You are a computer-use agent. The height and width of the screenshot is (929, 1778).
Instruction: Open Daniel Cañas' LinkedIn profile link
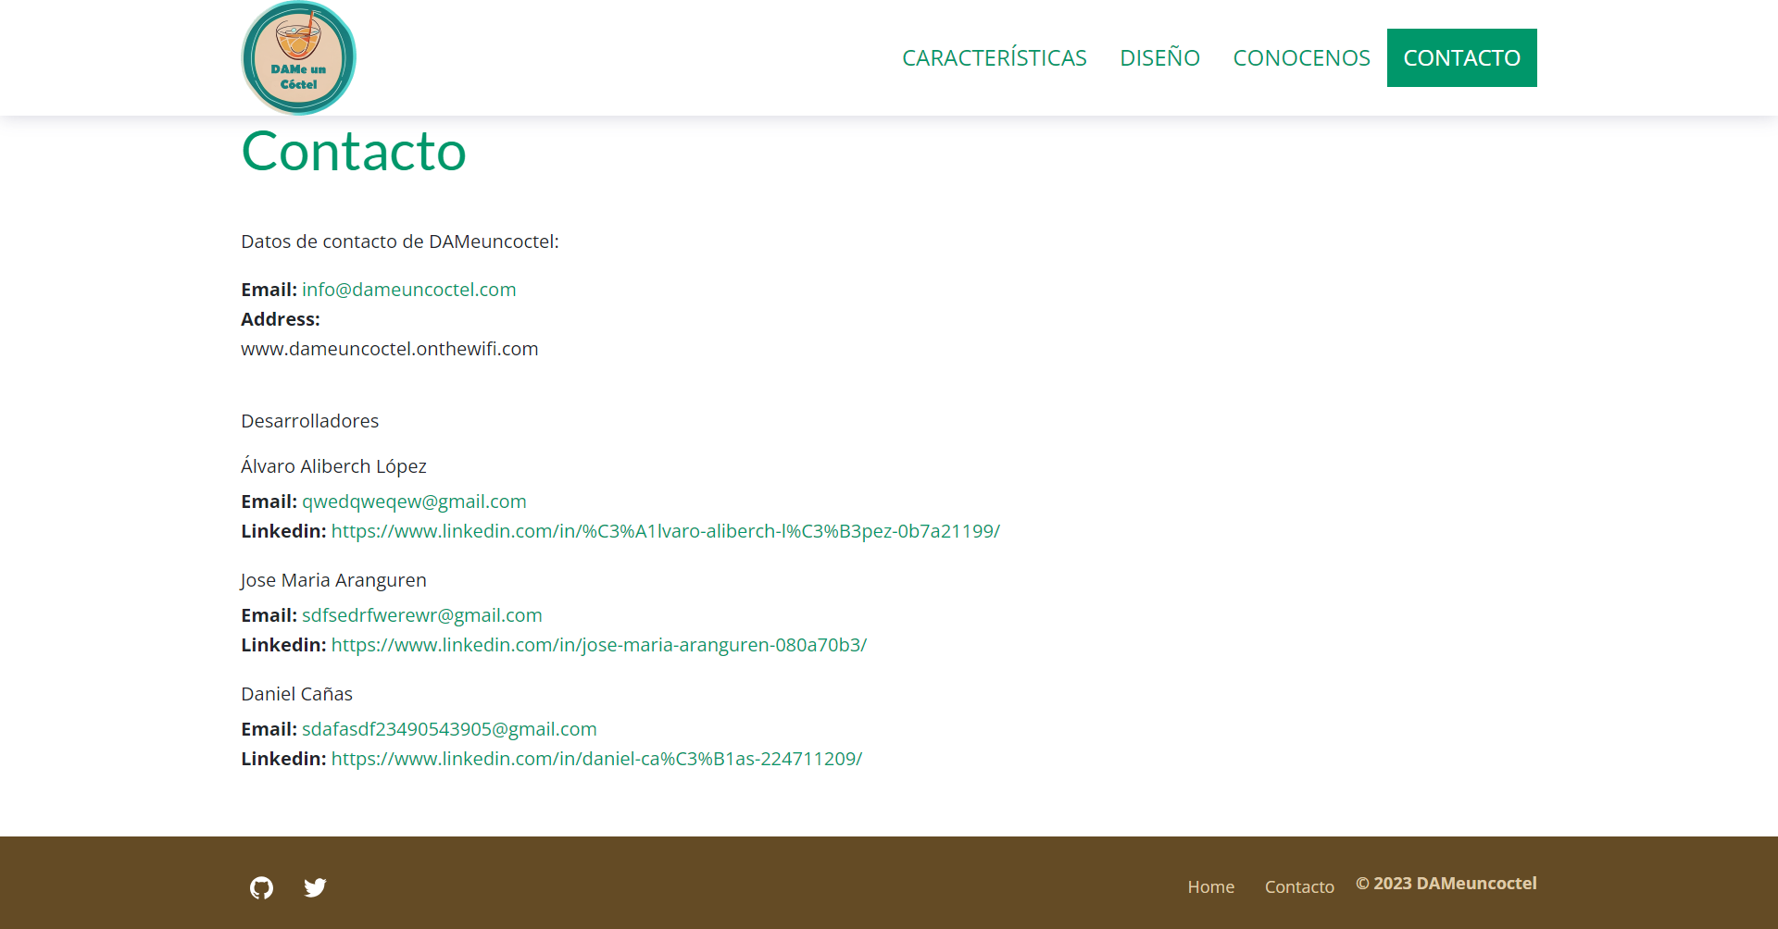[596, 759]
